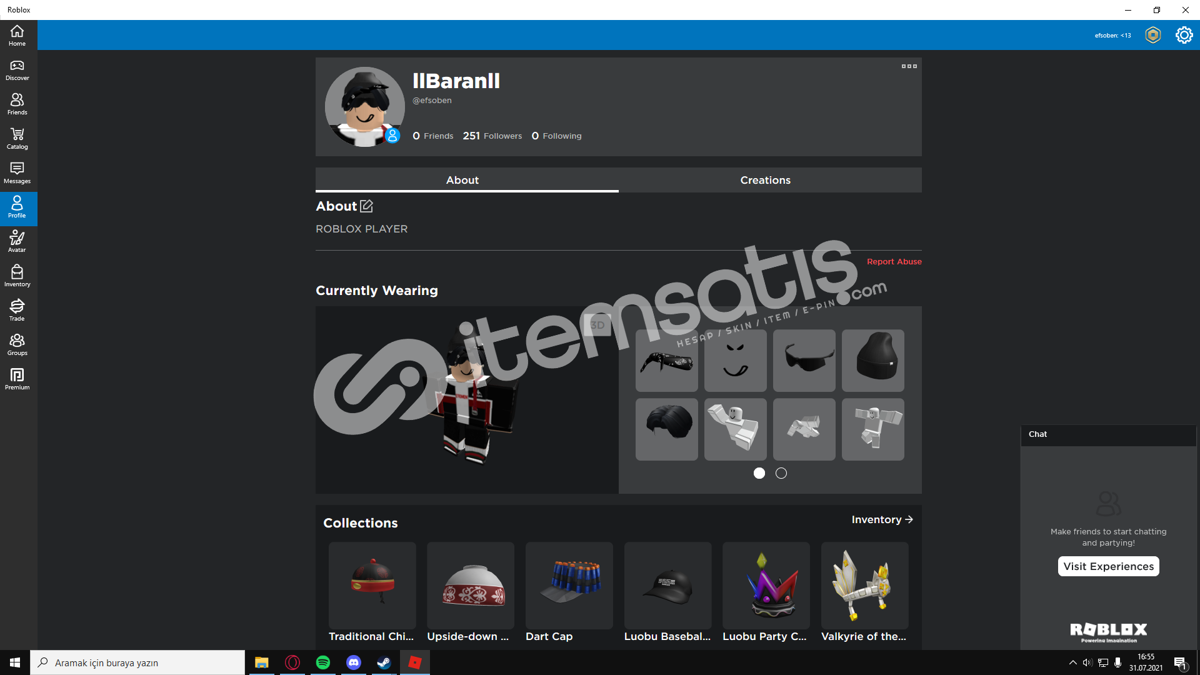This screenshot has height=675, width=1200.
Task: Open the Windows notification center
Action: 1181,663
